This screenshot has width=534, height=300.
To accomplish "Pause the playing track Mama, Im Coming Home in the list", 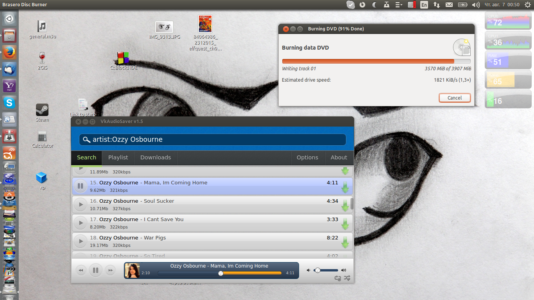I will tap(80, 186).
